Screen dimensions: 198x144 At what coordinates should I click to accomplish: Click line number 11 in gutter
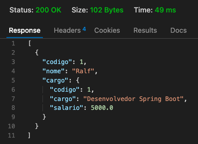pyautogui.click(x=11, y=135)
